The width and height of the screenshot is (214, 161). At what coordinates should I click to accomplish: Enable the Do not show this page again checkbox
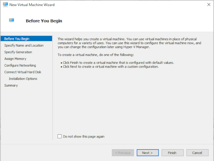pyautogui.click(x=60, y=136)
